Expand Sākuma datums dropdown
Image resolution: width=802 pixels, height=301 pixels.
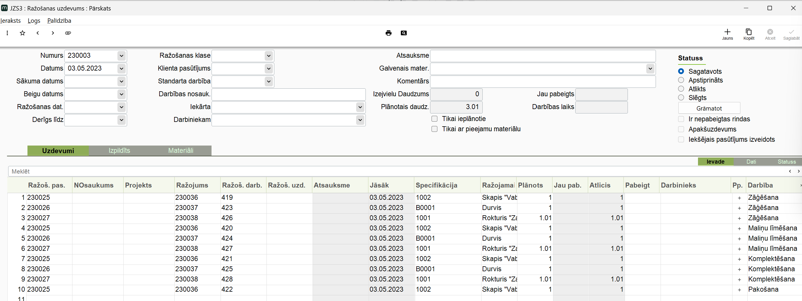click(x=122, y=81)
